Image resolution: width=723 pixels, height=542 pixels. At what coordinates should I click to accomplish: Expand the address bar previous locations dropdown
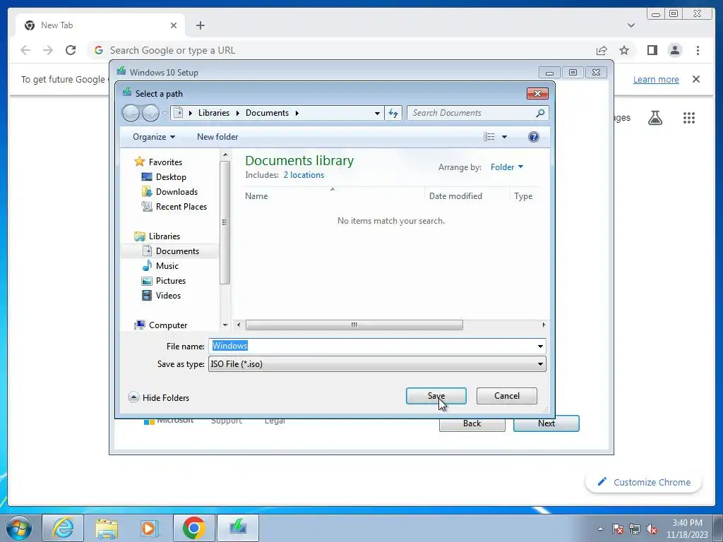(377, 113)
